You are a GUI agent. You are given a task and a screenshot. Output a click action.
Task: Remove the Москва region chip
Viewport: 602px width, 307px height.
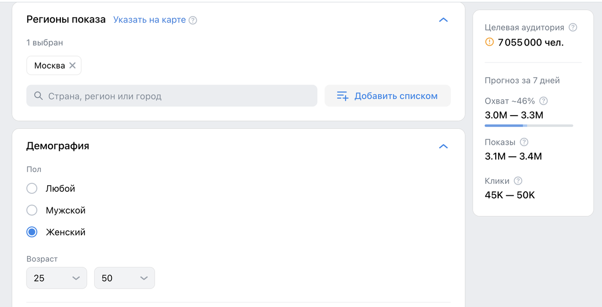[x=72, y=66]
